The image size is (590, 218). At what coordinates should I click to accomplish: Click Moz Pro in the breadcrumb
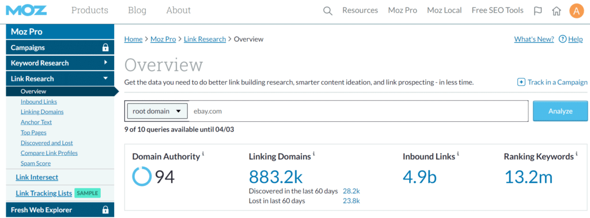[163, 39]
